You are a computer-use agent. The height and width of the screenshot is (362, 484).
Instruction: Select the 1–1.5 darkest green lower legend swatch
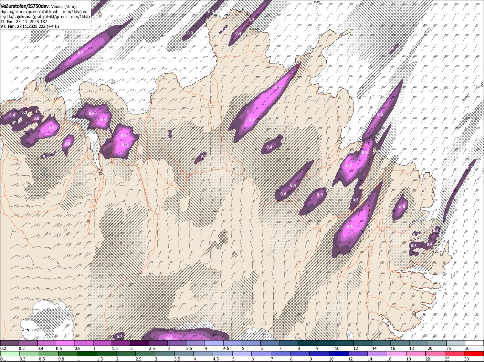[88, 354]
